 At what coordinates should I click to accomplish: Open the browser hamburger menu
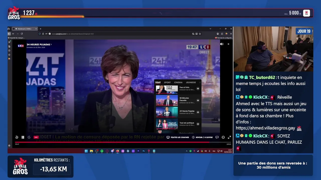(x=231, y=34)
